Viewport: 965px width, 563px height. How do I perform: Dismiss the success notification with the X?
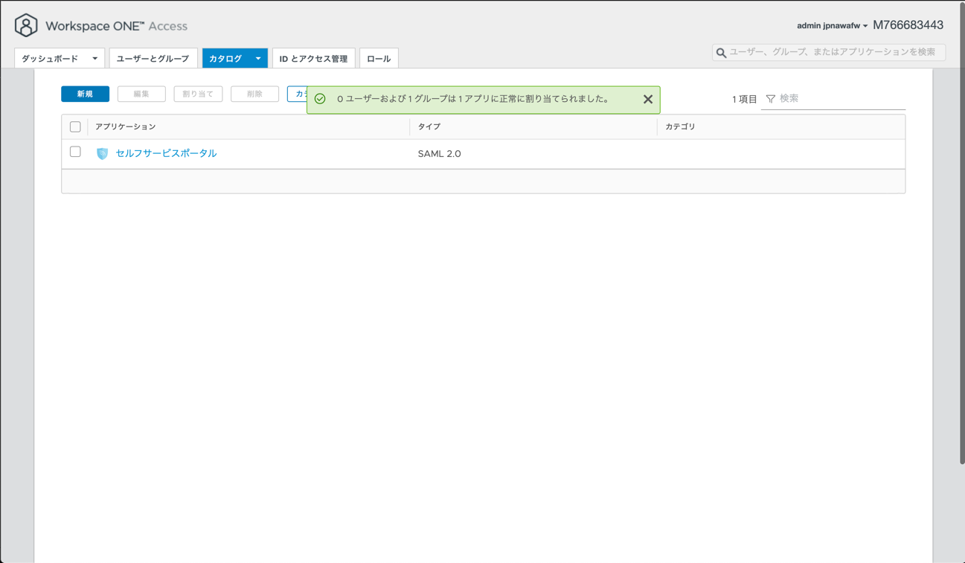point(648,99)
